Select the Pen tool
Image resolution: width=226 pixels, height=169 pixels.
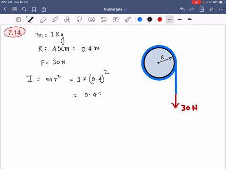coord(31,20)
